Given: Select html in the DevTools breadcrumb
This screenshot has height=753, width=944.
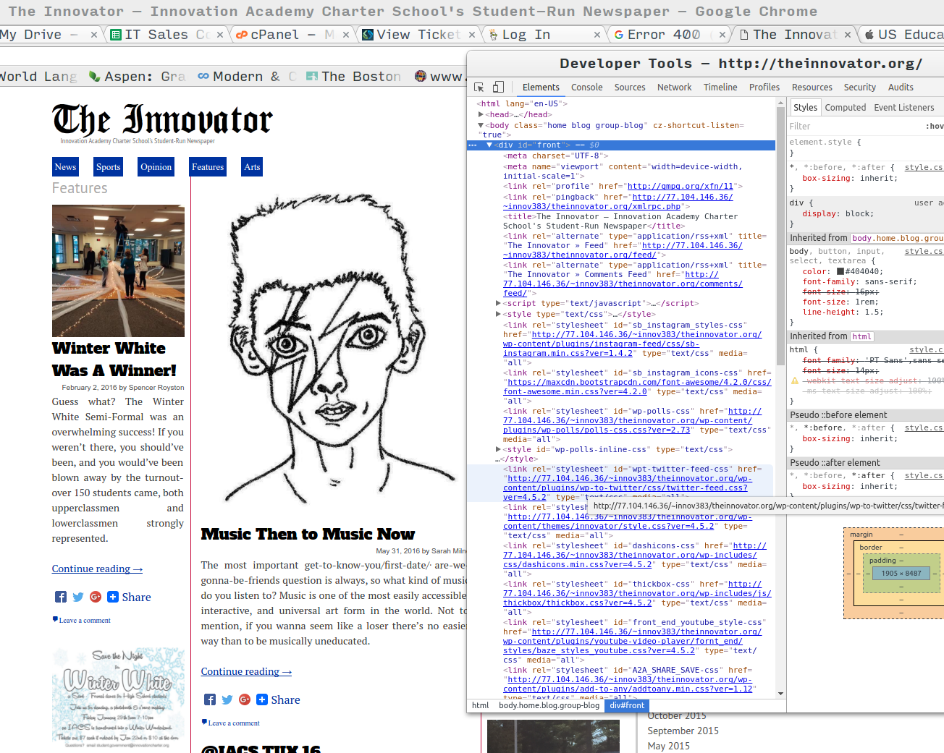Looking at the screenshot, I should pyautogui.click(x=481, y=705).
